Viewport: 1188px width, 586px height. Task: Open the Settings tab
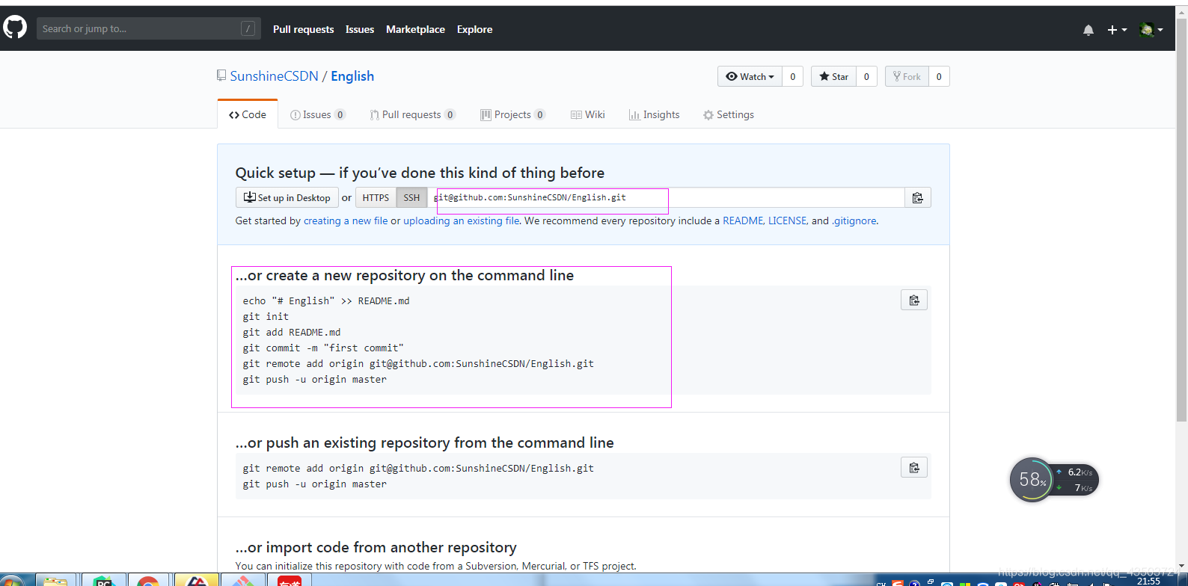pyautogui.click(x=728, y=114)
